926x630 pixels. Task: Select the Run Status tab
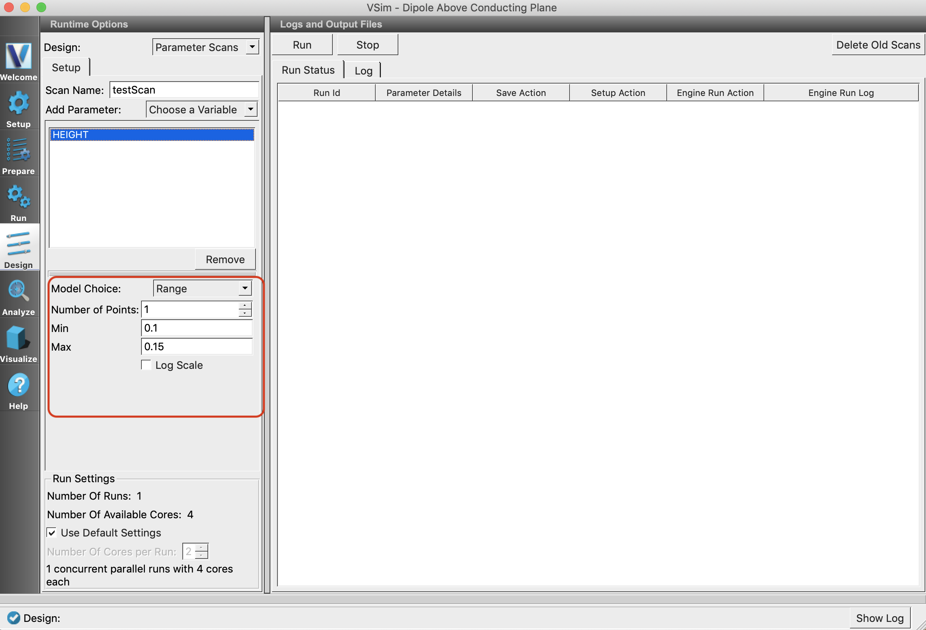(308, 70)
